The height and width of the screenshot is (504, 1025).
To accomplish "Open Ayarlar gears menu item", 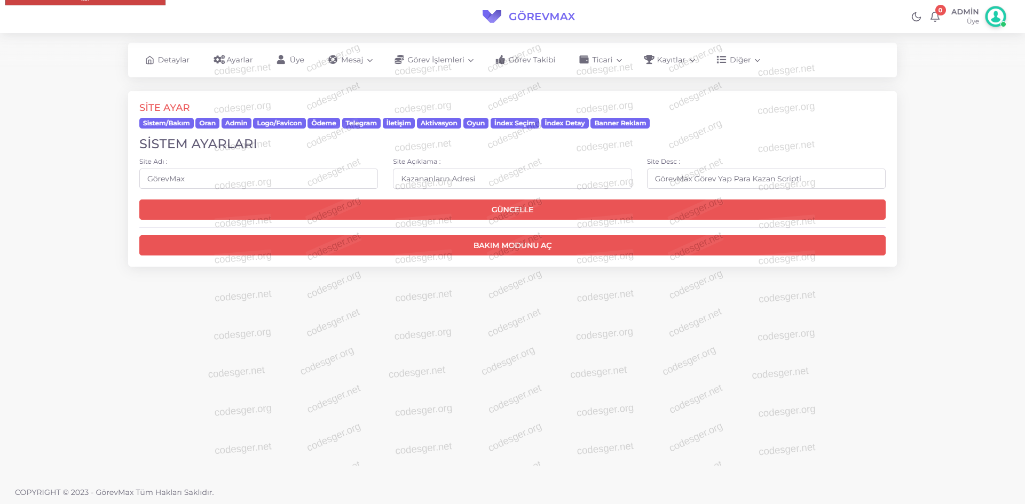I will pos(233,60).
